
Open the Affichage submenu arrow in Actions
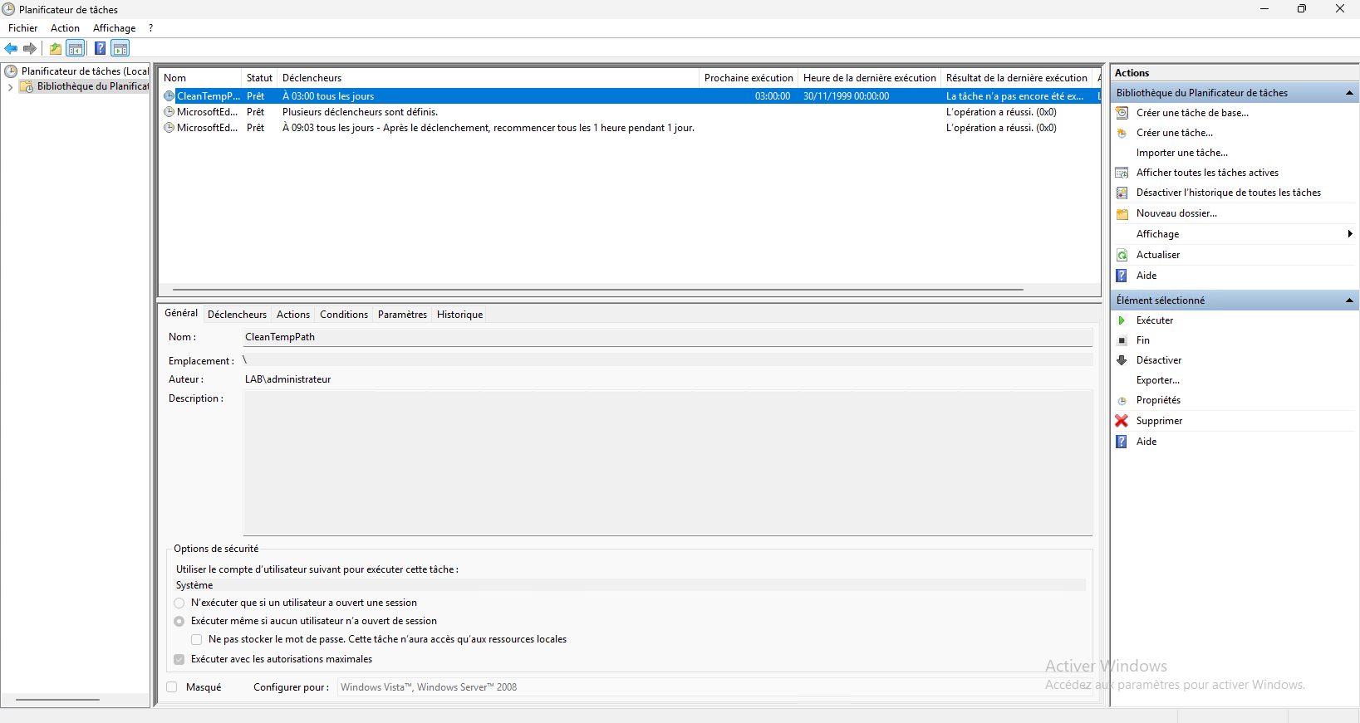(1349, 234)
